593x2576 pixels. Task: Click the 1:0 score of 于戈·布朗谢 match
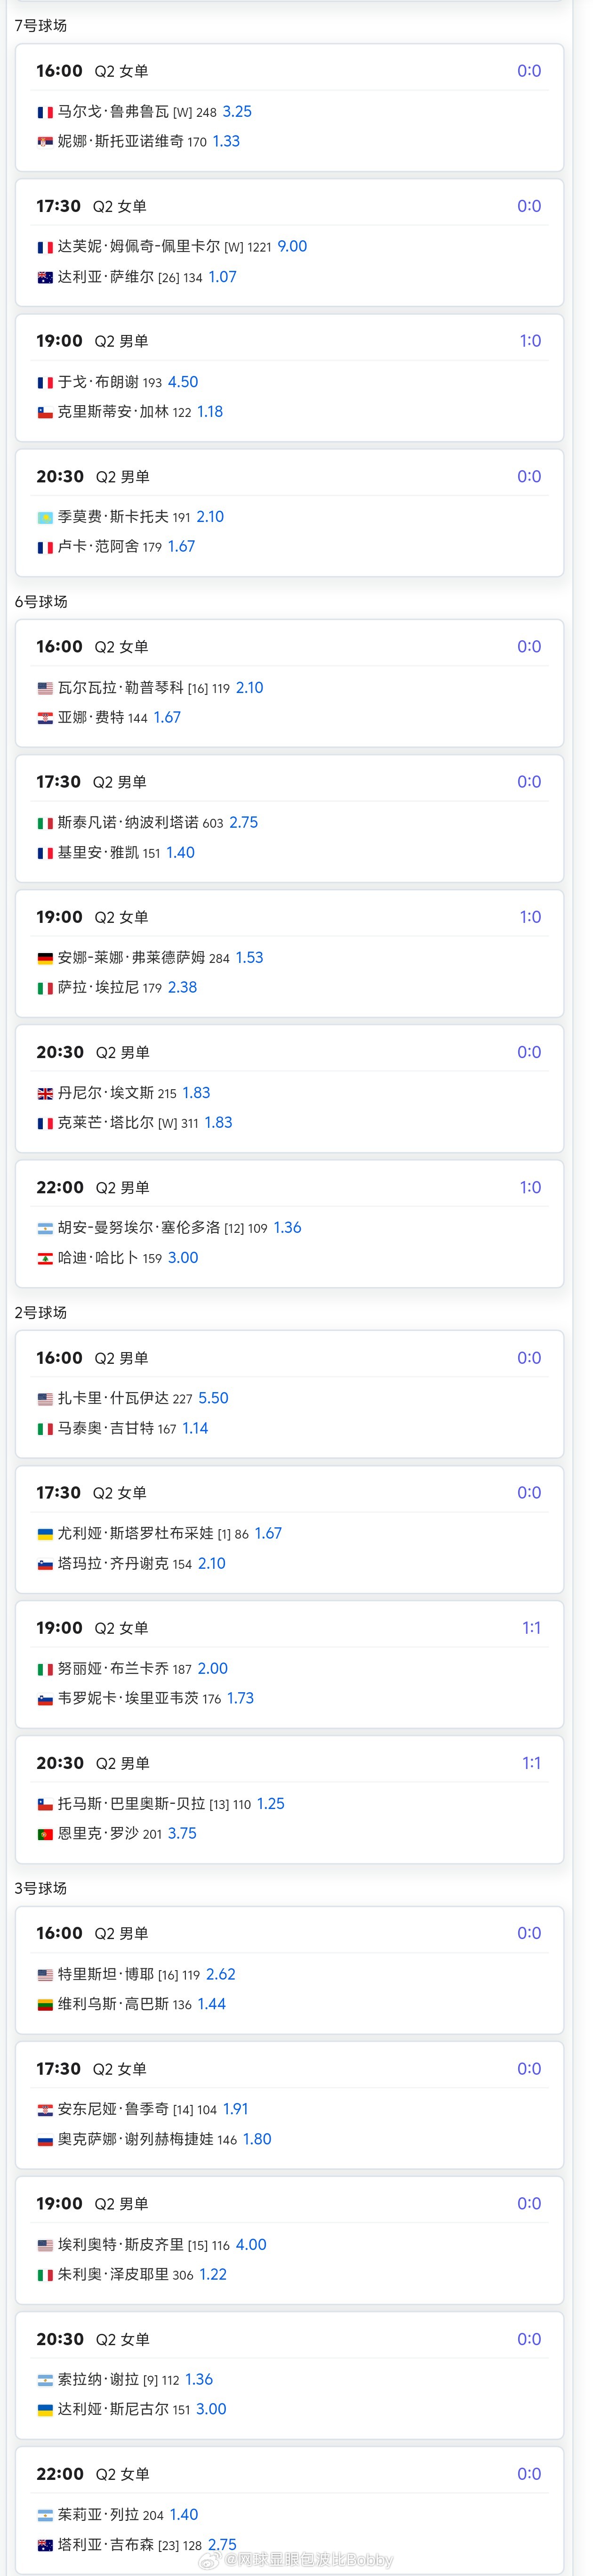coord(530,341)
